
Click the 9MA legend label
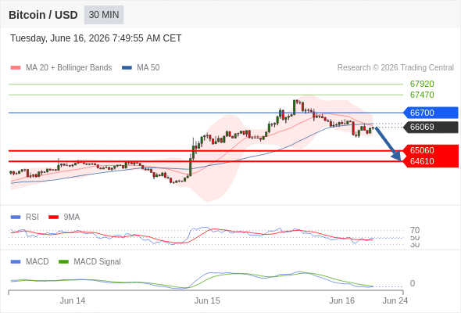tap(72, 217)
